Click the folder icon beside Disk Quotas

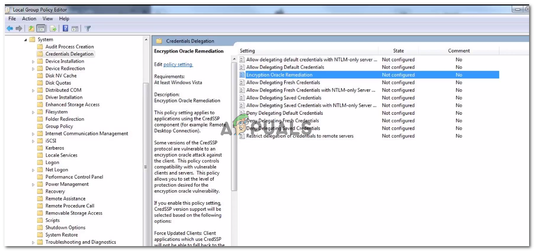40,83
